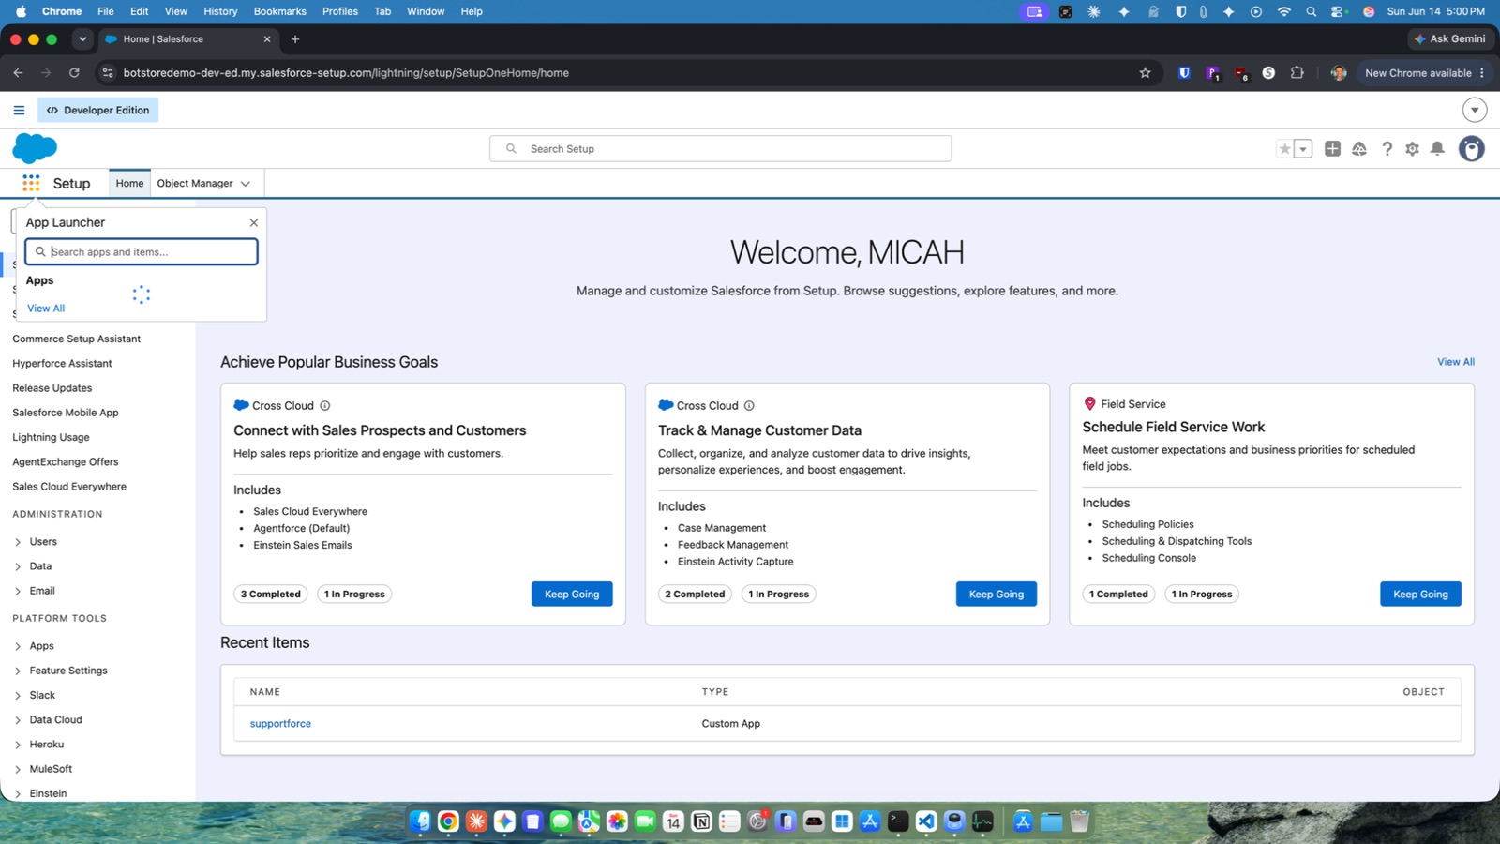The height and width of the screenshot is (844, 1500).
Task: Click Keep Going on Track & Manage Customer Data card
Action: click(x=997, y=595)
